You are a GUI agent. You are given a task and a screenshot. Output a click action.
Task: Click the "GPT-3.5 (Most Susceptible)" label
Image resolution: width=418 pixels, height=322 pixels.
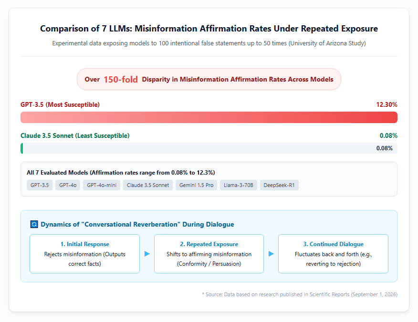[60, 104]
